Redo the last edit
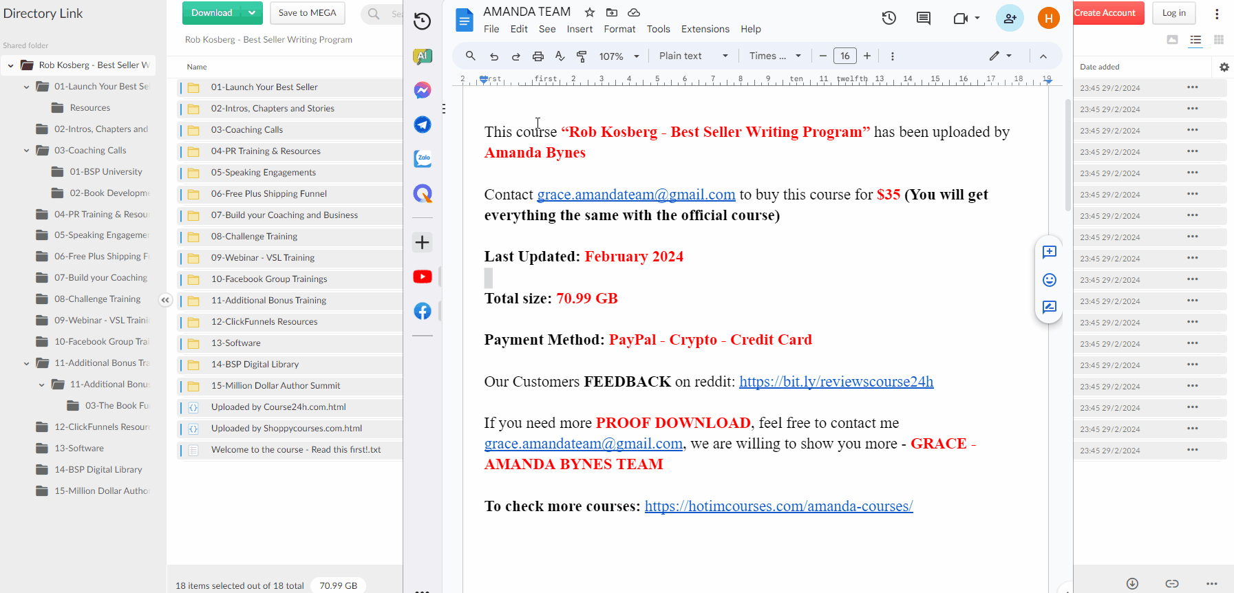The image size is (1234, 593). click(515, 56)
